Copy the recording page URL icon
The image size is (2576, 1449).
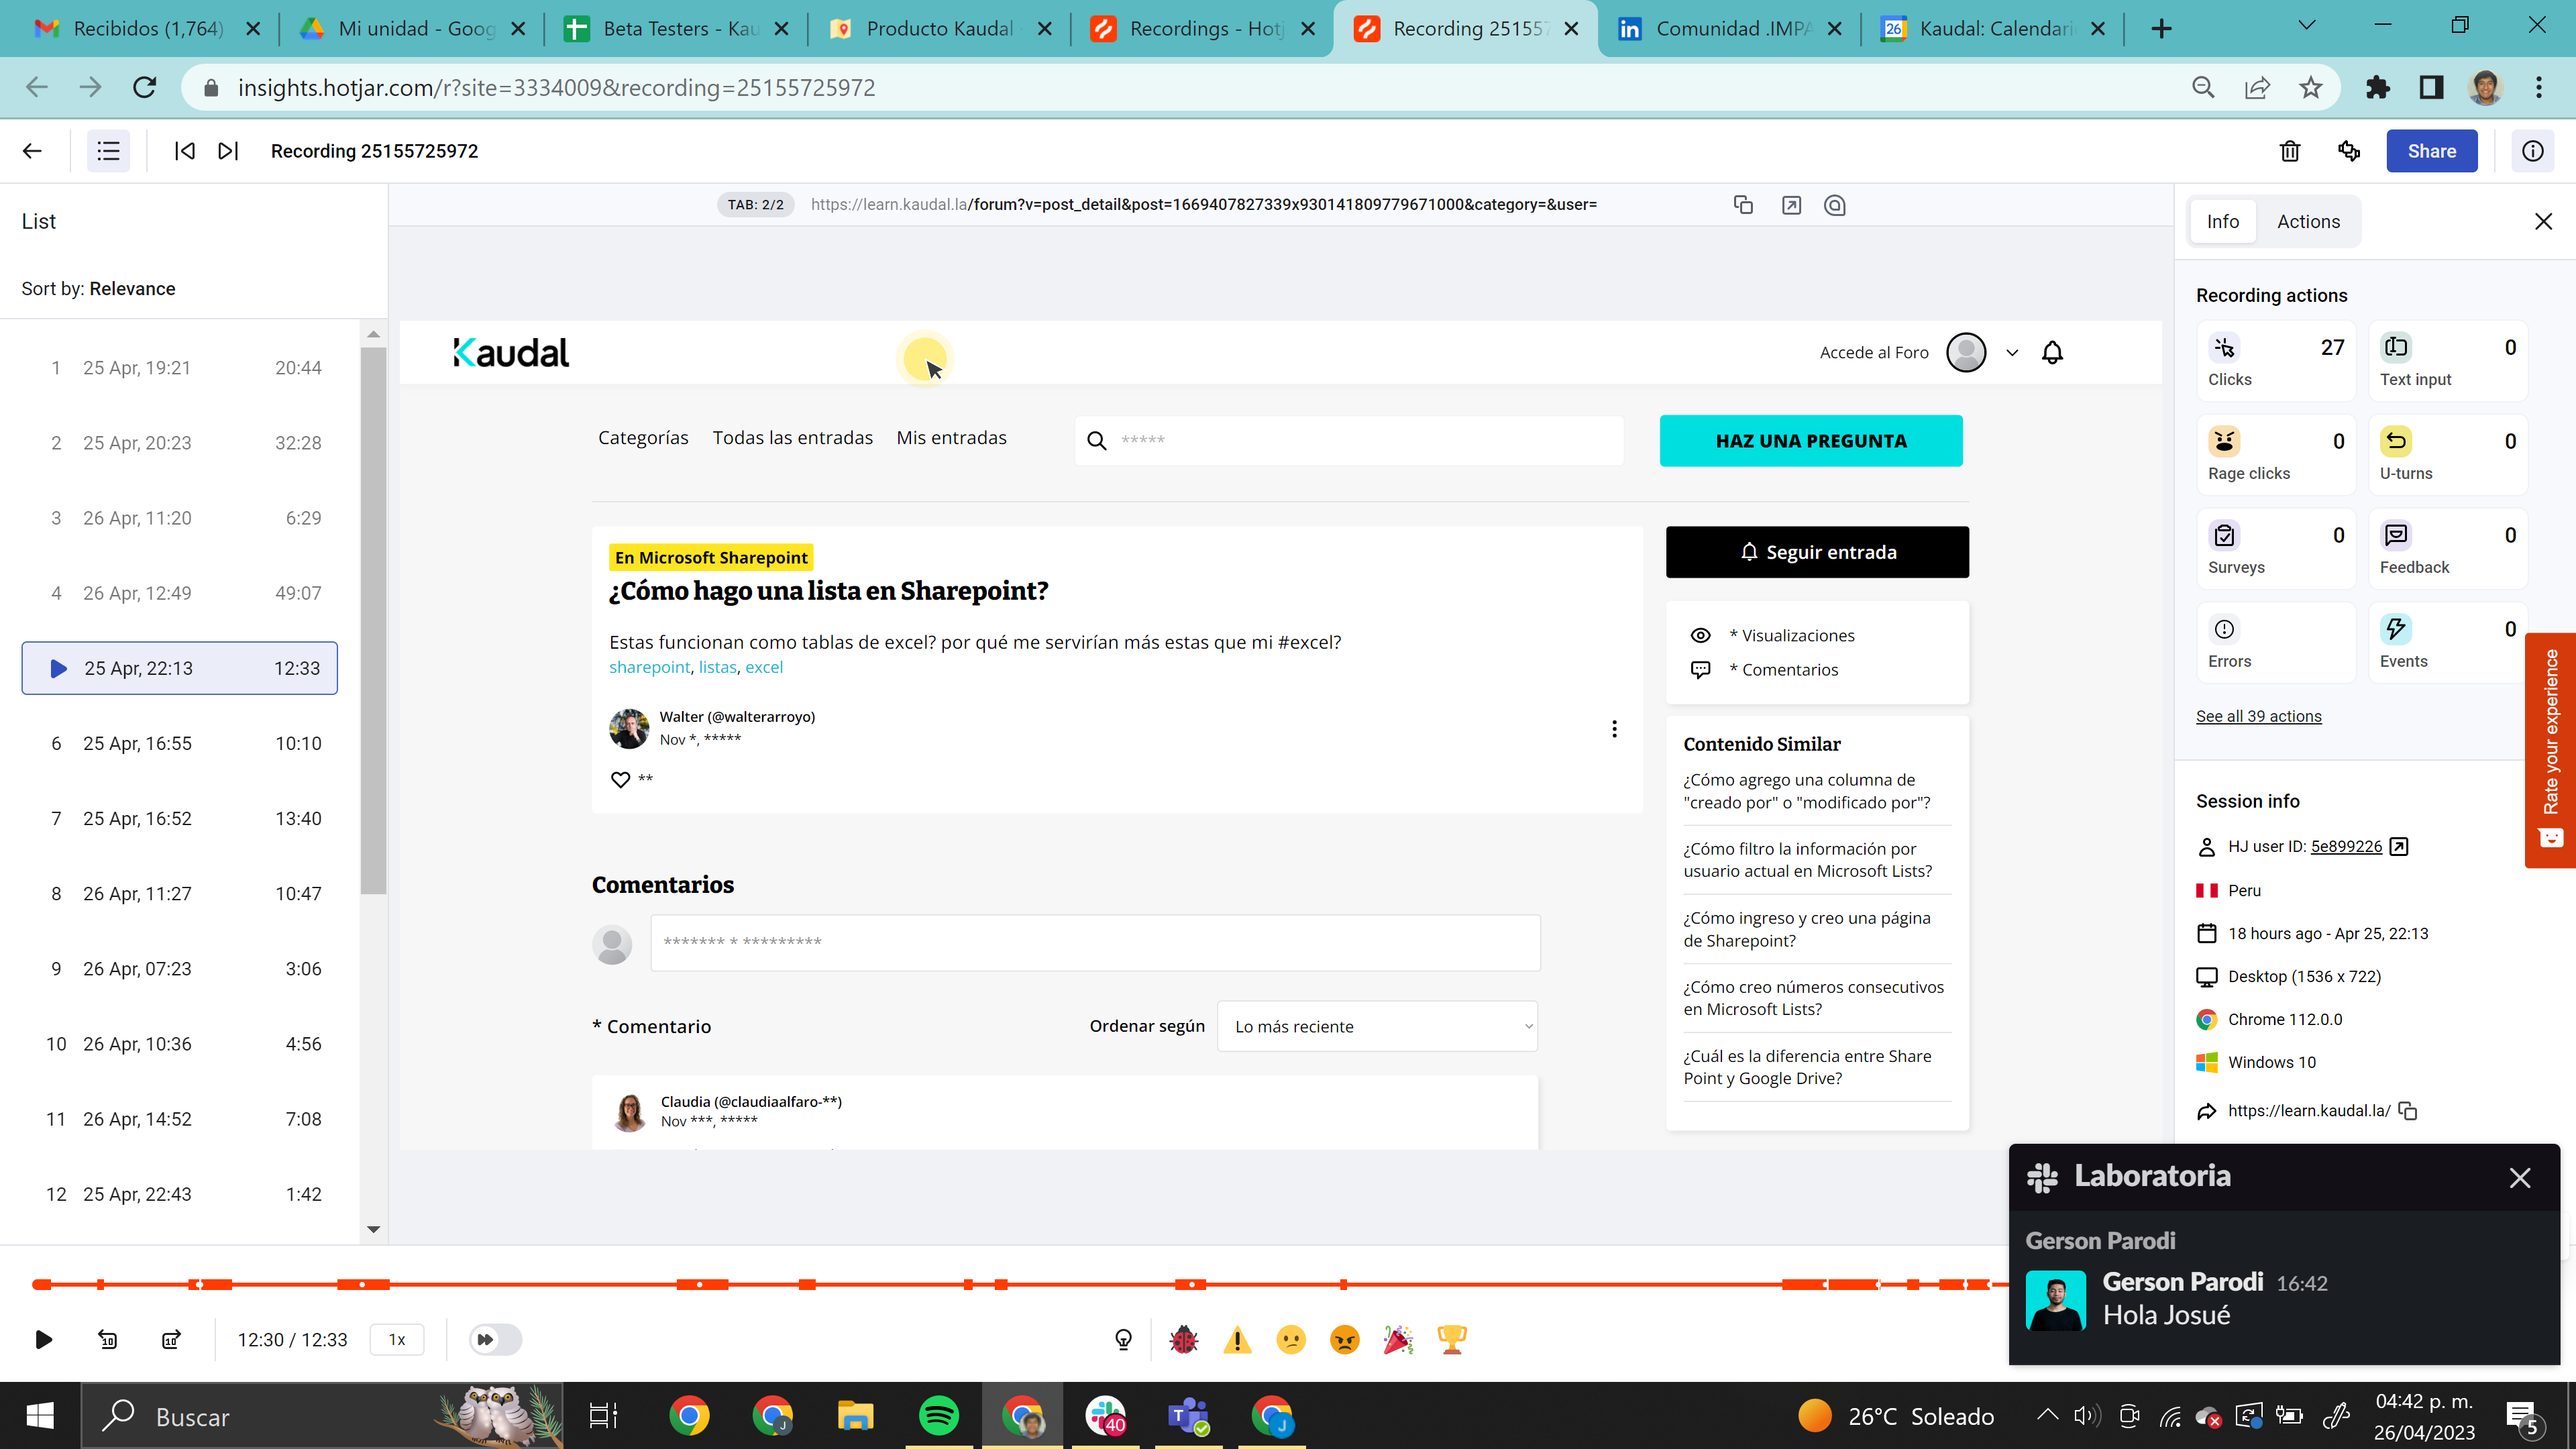click(1743, 205)
